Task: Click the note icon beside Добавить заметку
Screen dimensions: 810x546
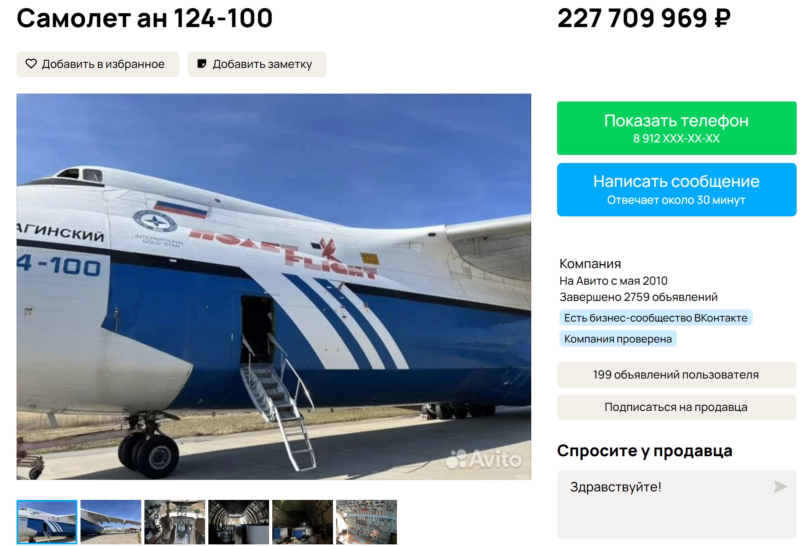Action: point(201,64)
